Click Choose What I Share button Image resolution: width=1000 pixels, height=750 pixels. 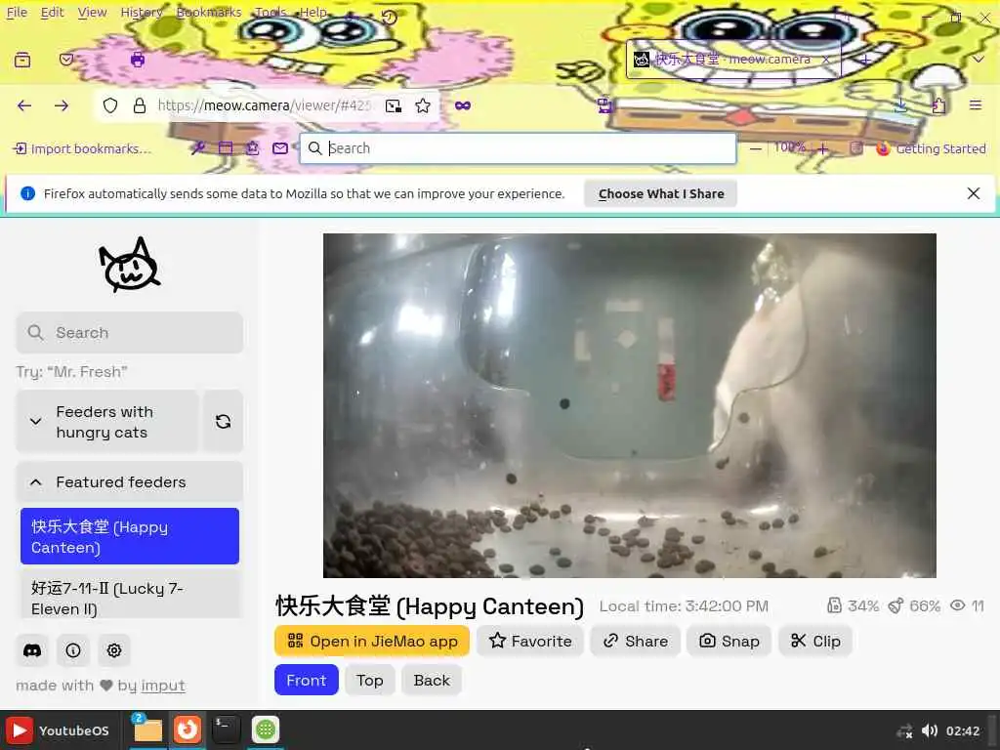[661, 194]
